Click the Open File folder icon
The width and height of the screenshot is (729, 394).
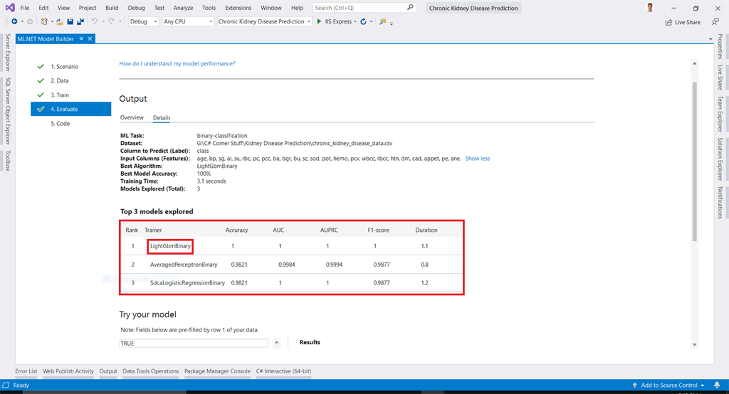[60, 21]
